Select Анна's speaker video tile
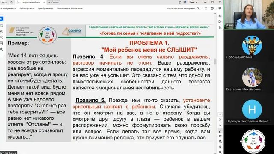 (x=249, y=15)
